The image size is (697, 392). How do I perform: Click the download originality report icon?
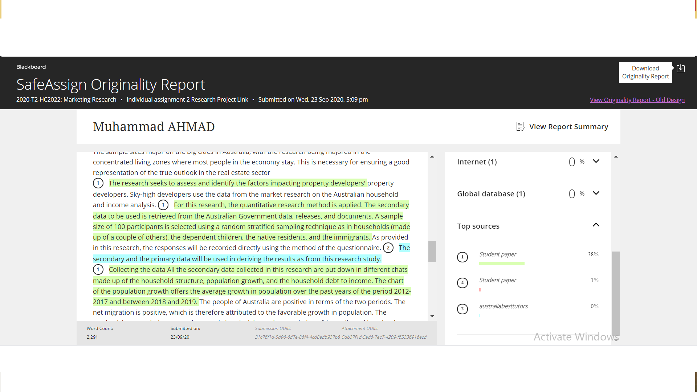(681, 68)
